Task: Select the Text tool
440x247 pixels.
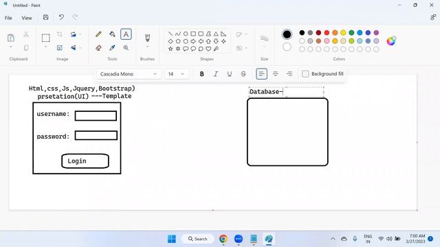Action: click(126, 34)
